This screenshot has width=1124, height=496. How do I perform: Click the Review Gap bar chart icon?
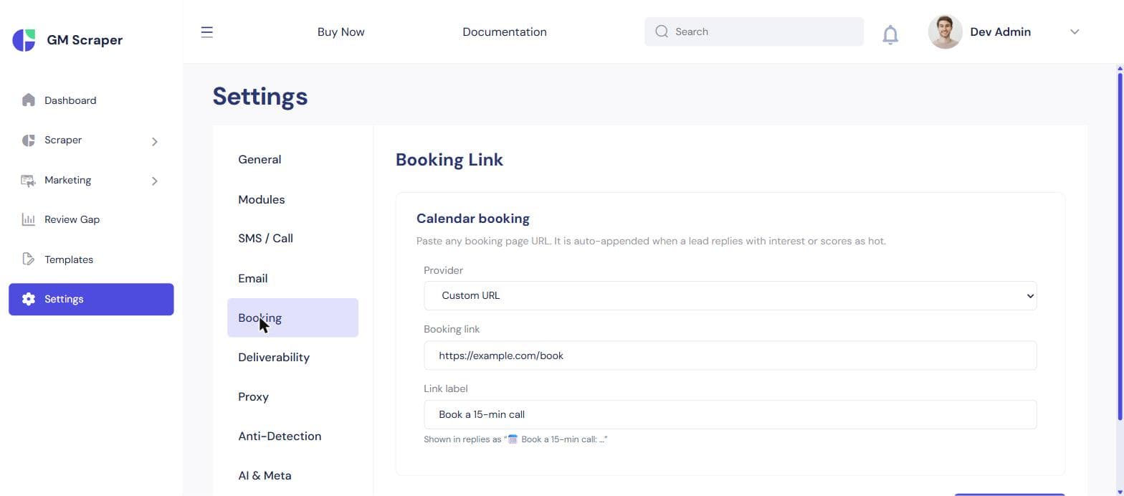click(28, 219)
